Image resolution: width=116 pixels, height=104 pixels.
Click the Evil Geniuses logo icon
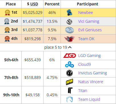pyautogui.click(x=69, y=30)
